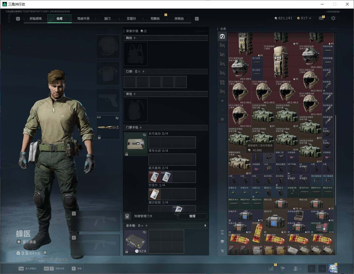354x274 pixels.
Task: Select the GT5 helmet with 26.0/26.0 durability
Action: 240,69
